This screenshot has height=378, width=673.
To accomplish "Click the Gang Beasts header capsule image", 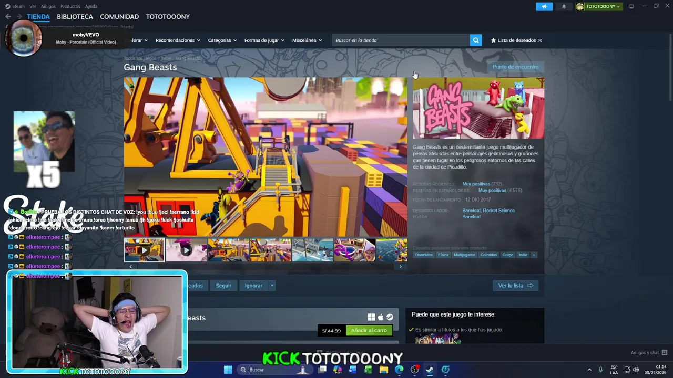I will pos(478,108).
